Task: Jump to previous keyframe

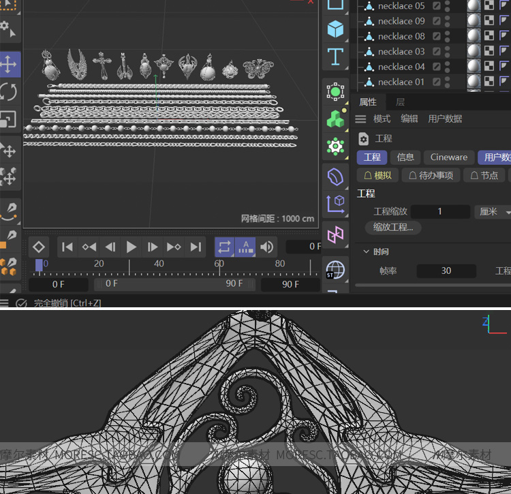Action: click(89, 247)
